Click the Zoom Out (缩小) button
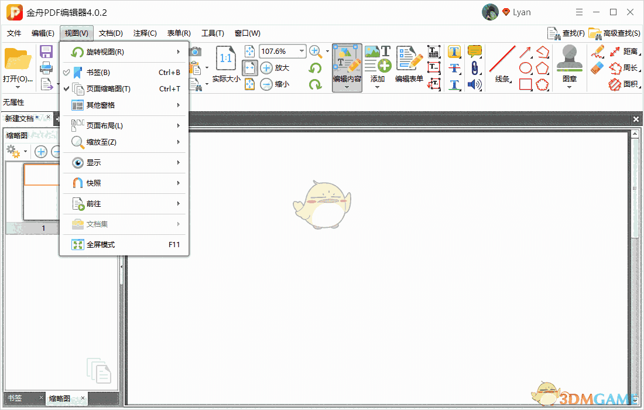This screenshot has height=410, width=644. pyautogui.click(x=275, y=84)
